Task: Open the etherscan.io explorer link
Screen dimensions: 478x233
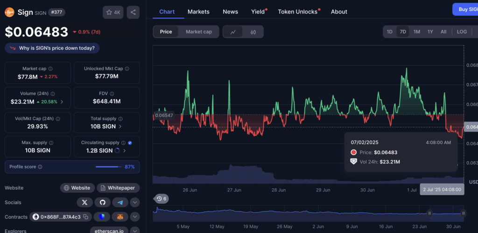Action: coord(109,231)
